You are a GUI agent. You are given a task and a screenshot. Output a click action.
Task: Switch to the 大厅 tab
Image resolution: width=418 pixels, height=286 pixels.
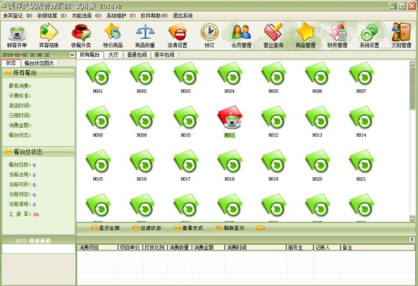pyautogui.click(x=114, y=54)
